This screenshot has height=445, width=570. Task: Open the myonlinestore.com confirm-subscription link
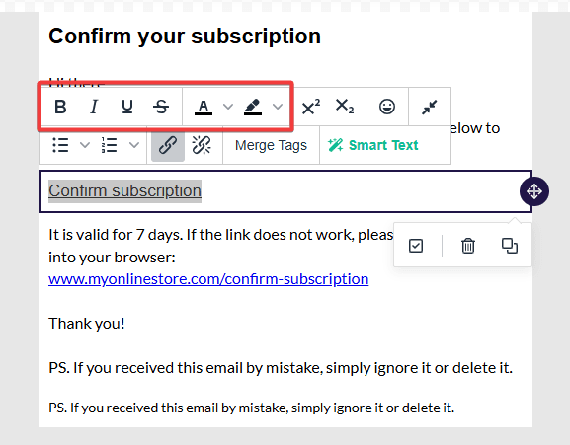208,279
